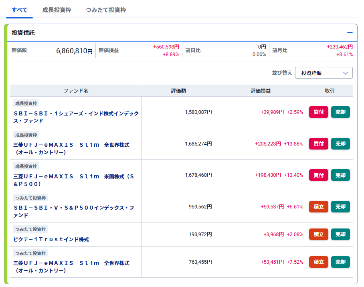The height and width of the screenshot is (287, 364).
Task: Click 売却 for SBI・iシェアーズ・インド株式 fund
Action: point(340,112)
